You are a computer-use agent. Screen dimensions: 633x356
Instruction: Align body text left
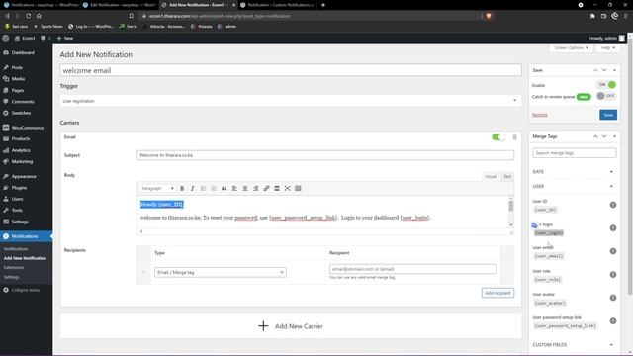click(x=234, y=189)
